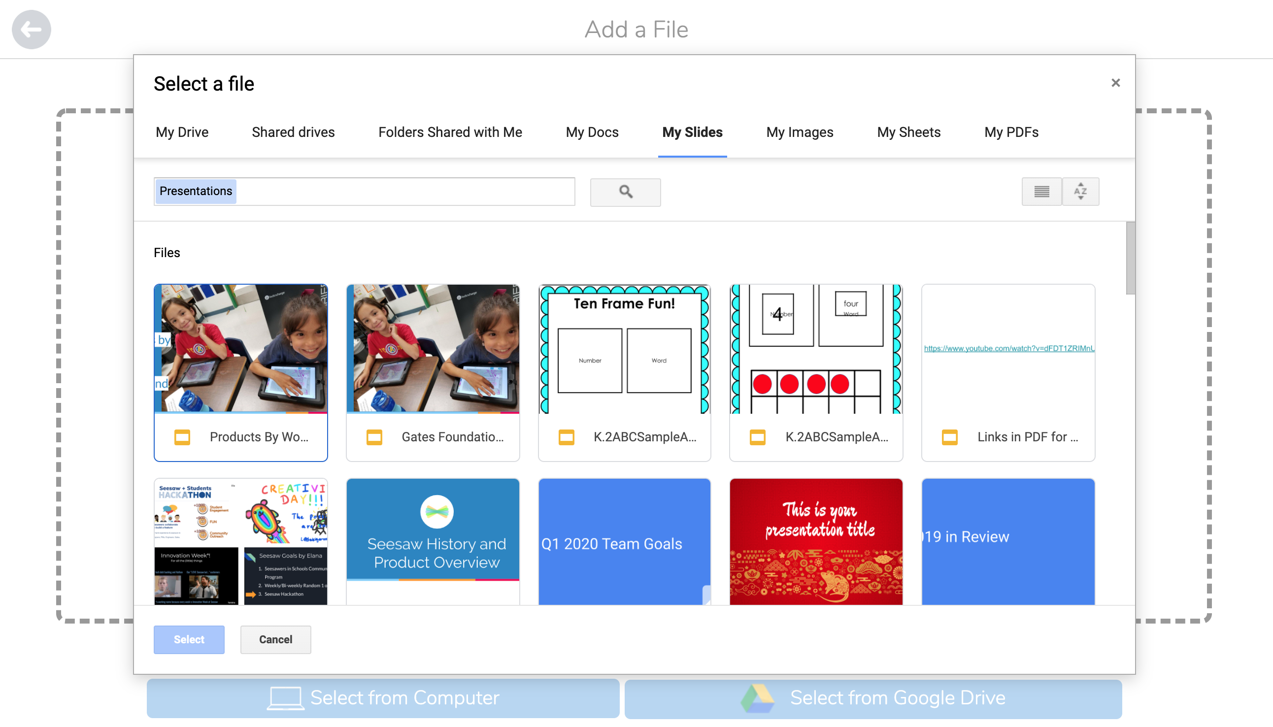Open the Shared drives tab
1273x727 pixels.
point(293,132)
